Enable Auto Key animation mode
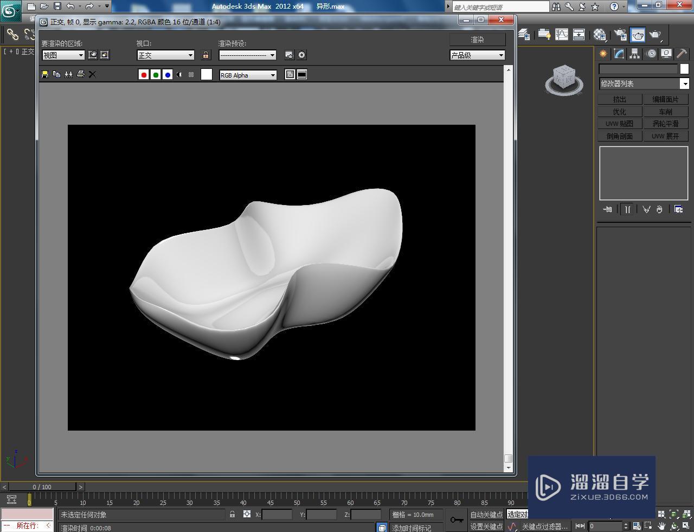 pos(486,514)
